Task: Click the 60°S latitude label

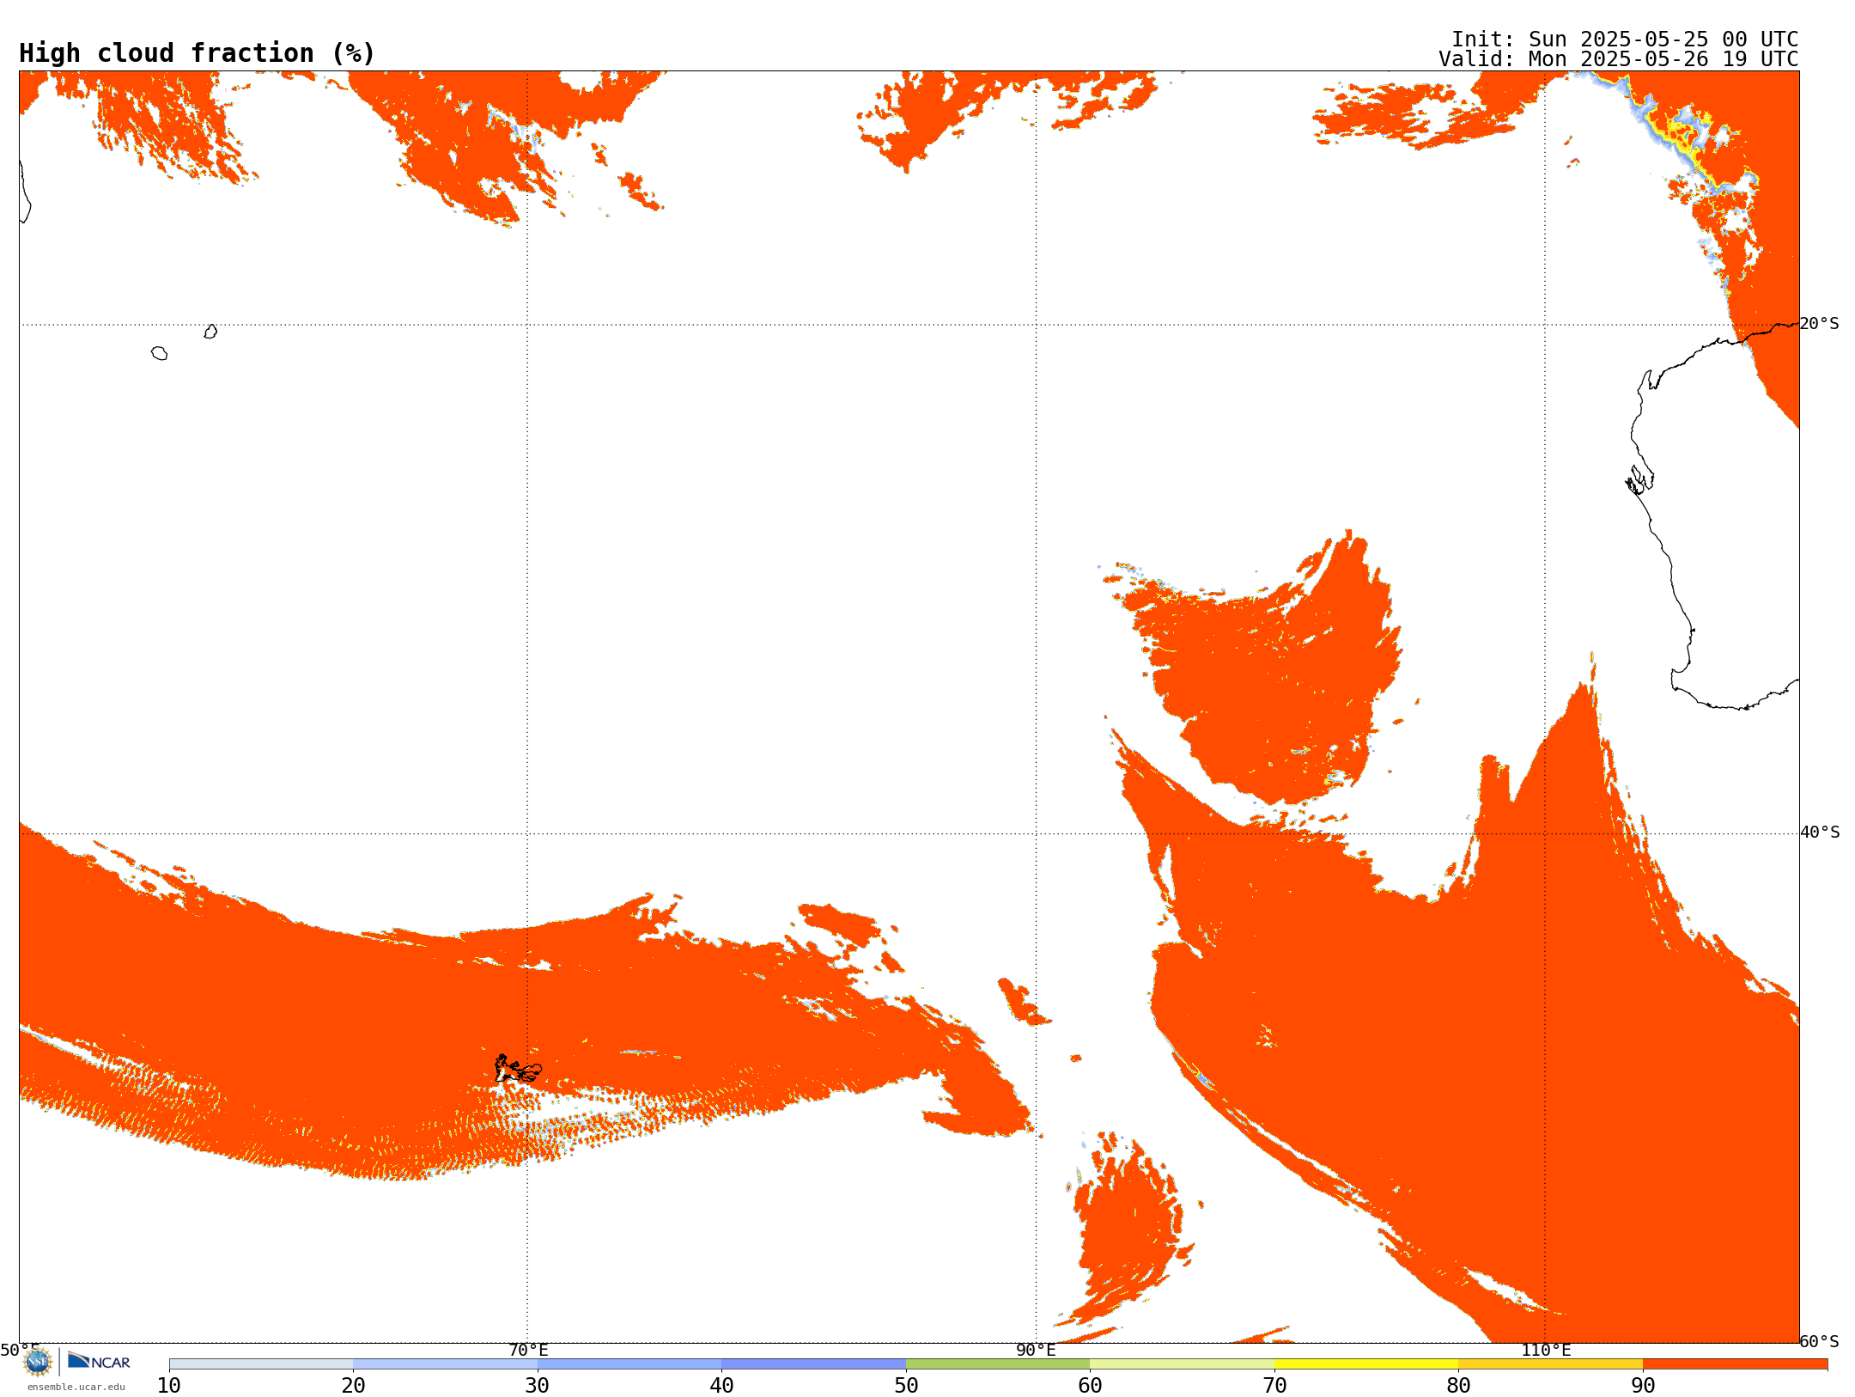Action: pyautogui.click(x=1819, y=1341)
